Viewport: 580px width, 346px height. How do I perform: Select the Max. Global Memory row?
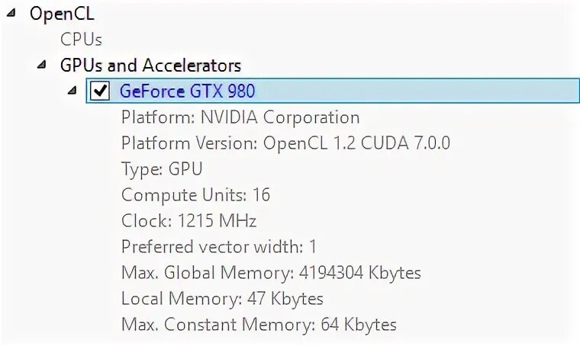click(x=271, y=273)
